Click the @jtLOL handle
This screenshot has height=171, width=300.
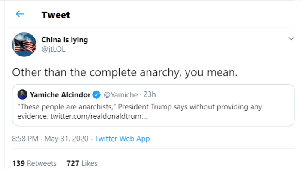tap(53, 49)
